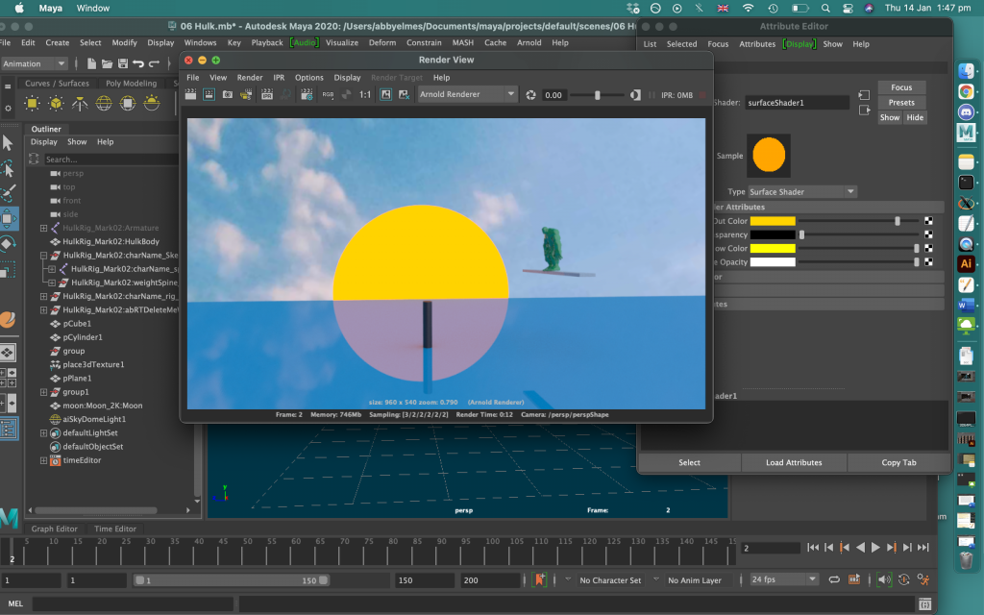This screenshot has height=615, width=984.
Task: Click the Save Scene icon in toolbar
Action: pyautogui.click(x=123, y=64)
